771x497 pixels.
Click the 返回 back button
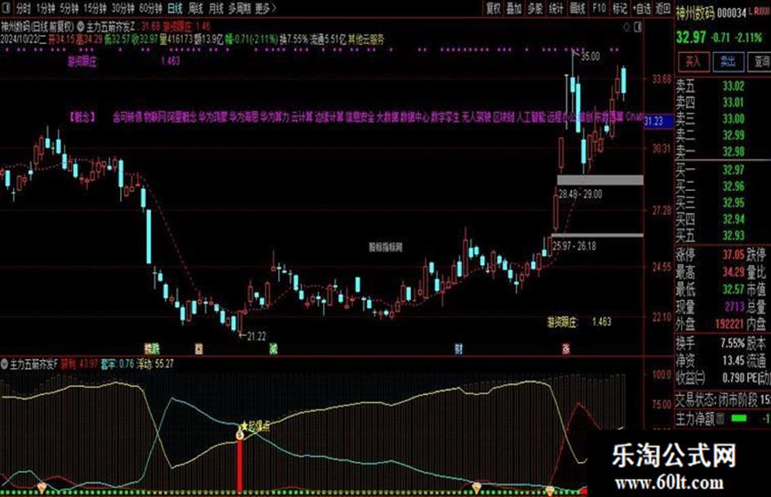pyautogui.click(x=662, y=8)
